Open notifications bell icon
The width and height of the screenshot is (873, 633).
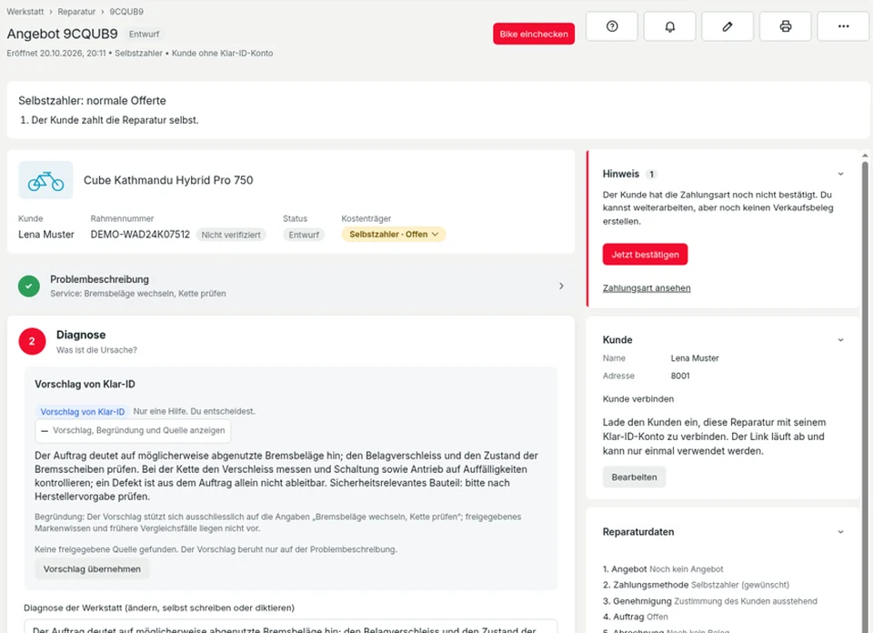[670, 26]
